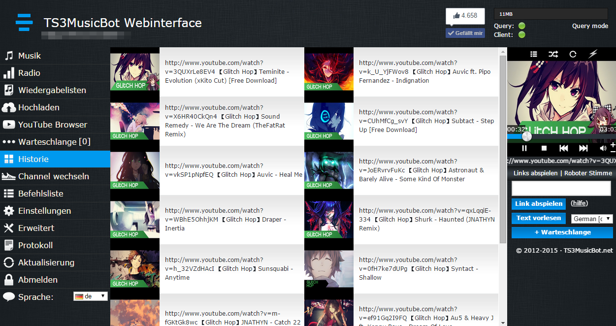Mute the player with the speaker icon
The image size is (616, 326).
[x=603, y=148]
